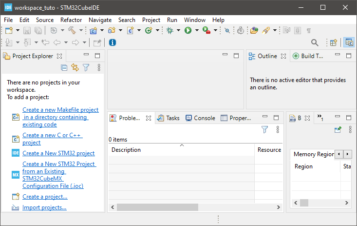This screenshot has height=226, width=357.
Task: Open the dropdown beside the New icon
Action: click(18, 30)
